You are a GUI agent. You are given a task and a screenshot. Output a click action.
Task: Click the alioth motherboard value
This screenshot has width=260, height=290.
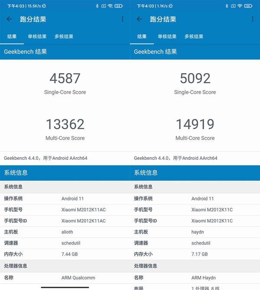coord(67,232)
